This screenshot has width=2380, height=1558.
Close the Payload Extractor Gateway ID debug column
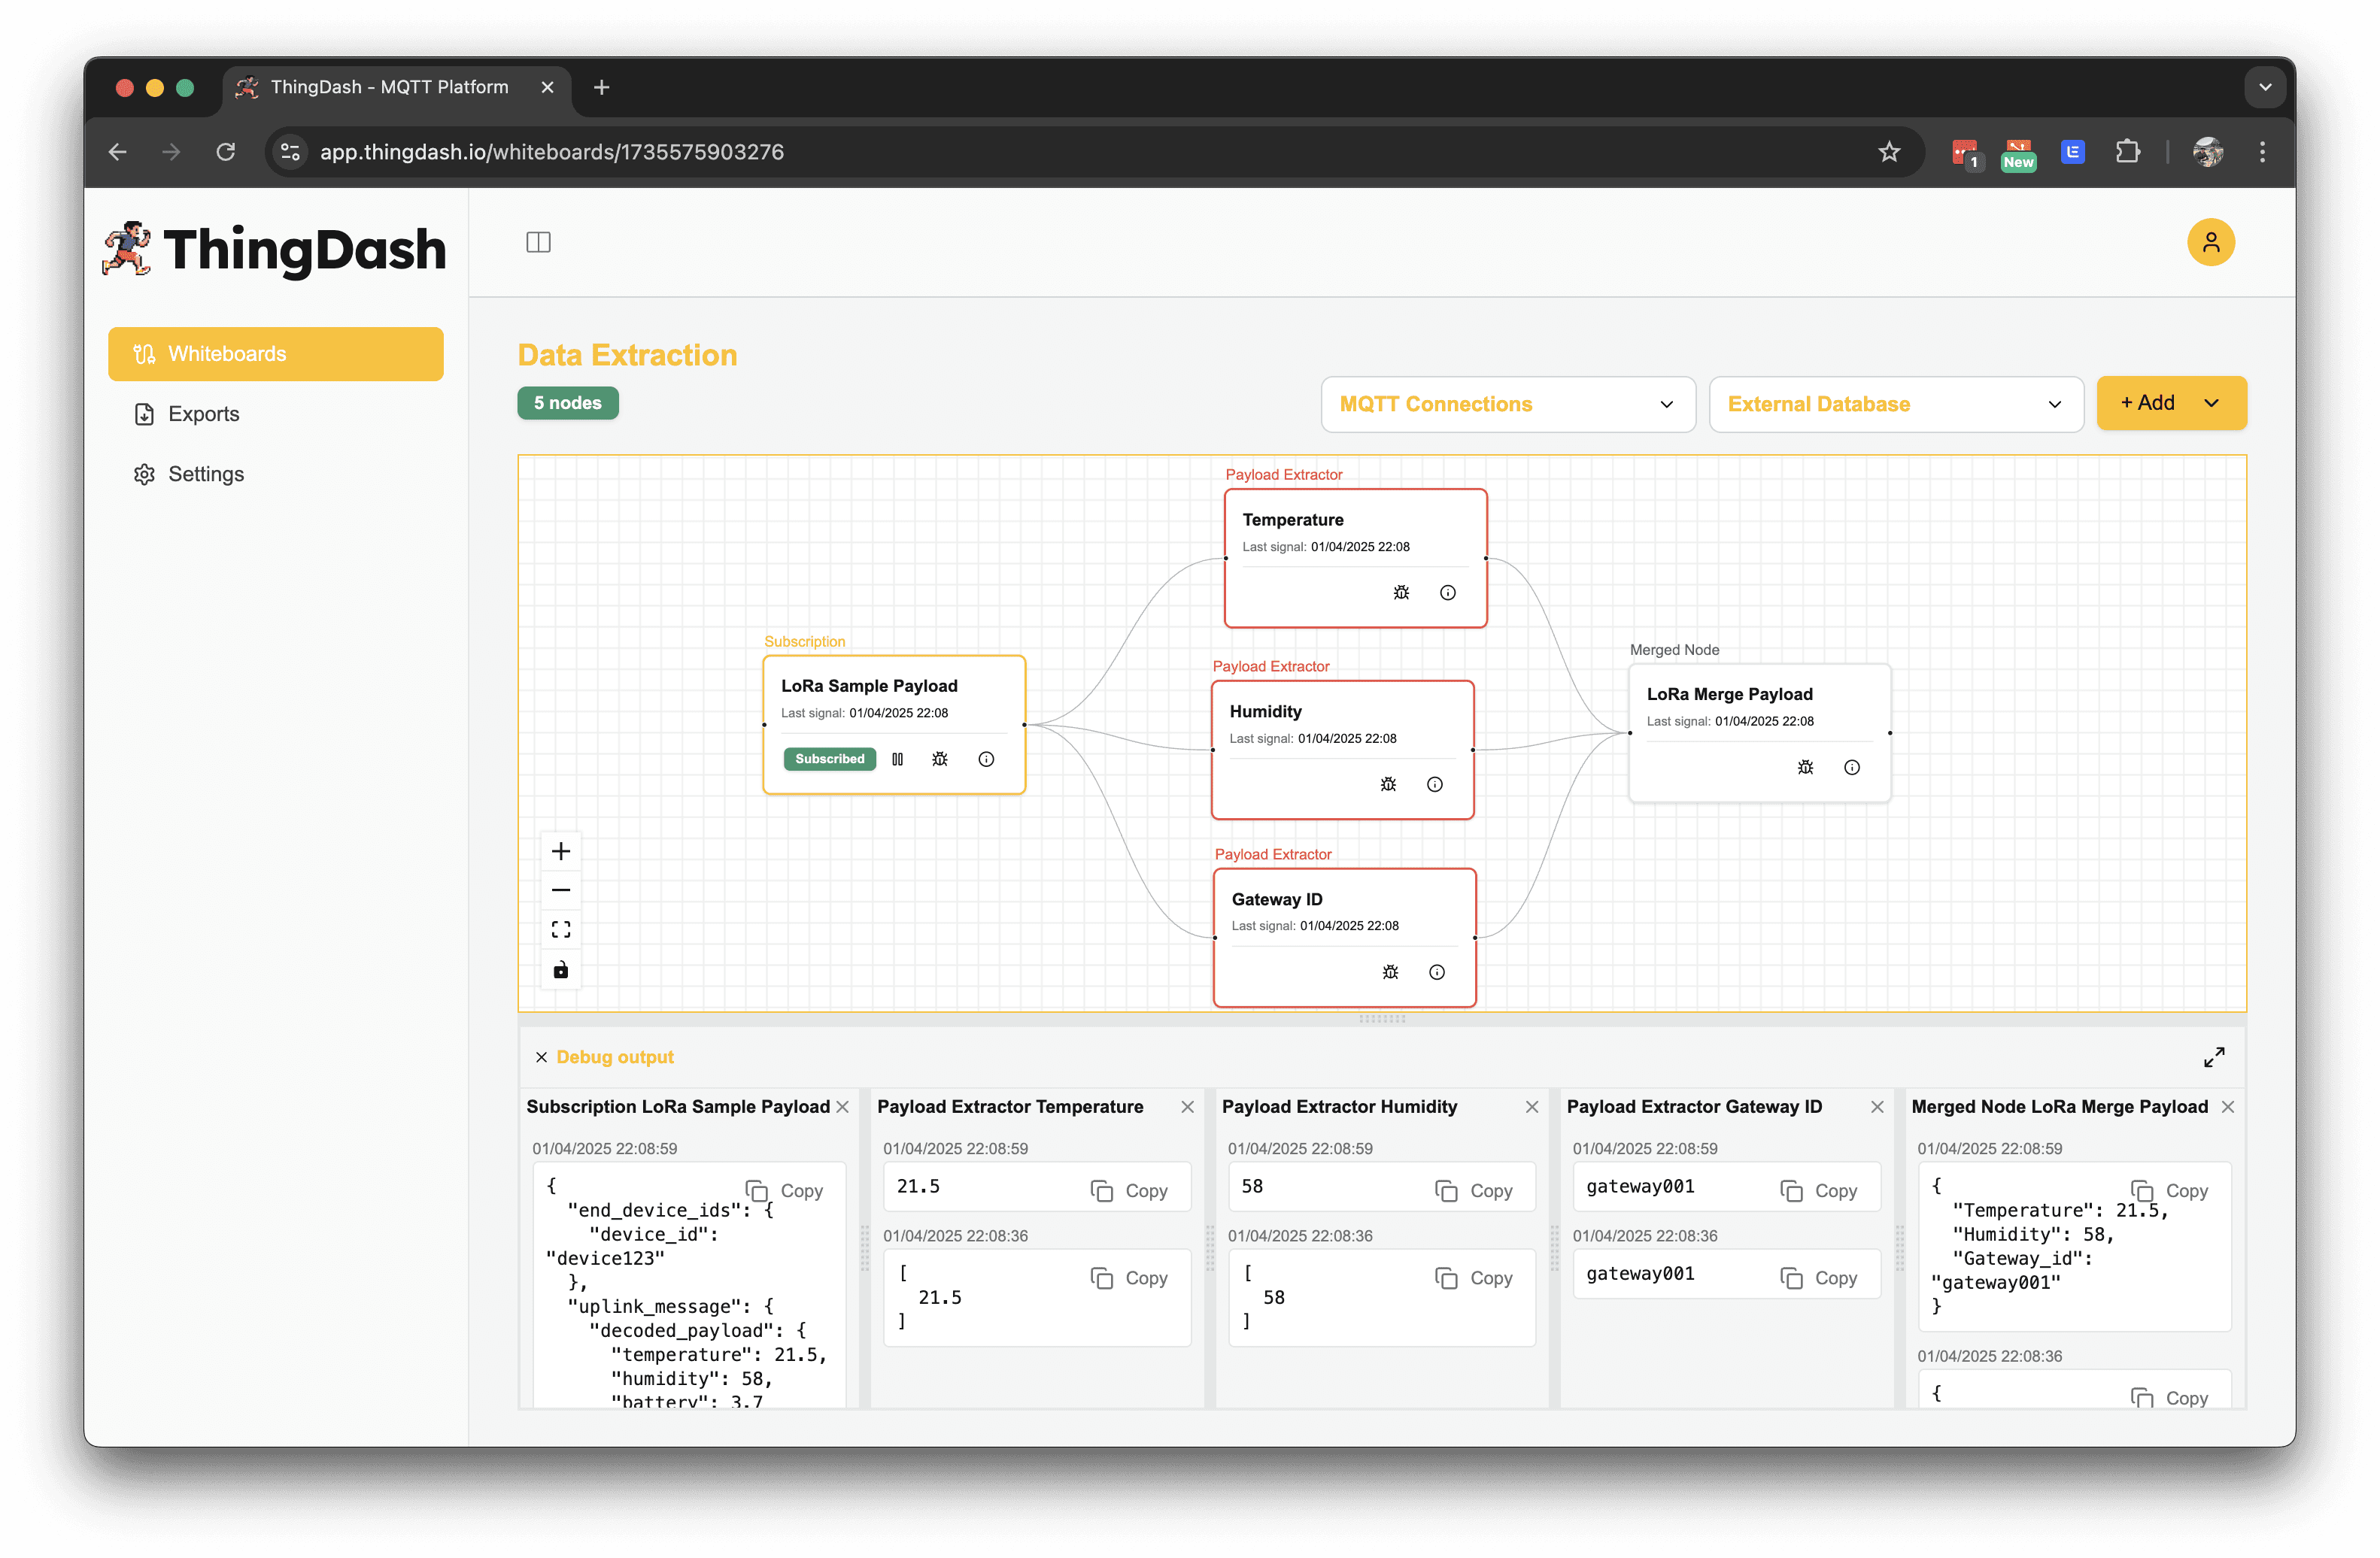point(1876,1108)
